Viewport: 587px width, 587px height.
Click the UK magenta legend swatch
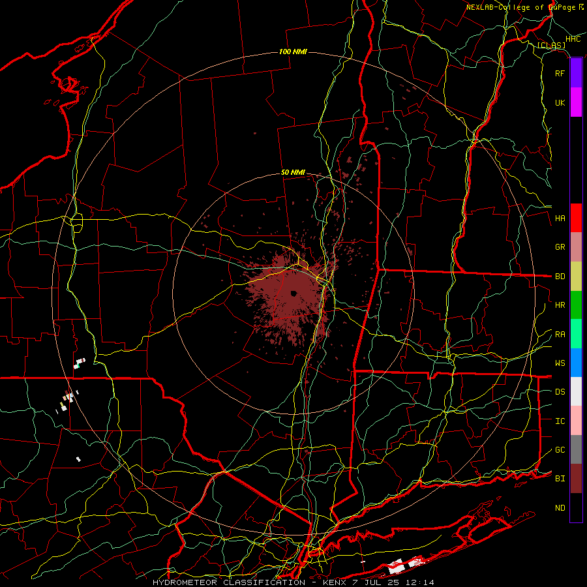(576, 102)
